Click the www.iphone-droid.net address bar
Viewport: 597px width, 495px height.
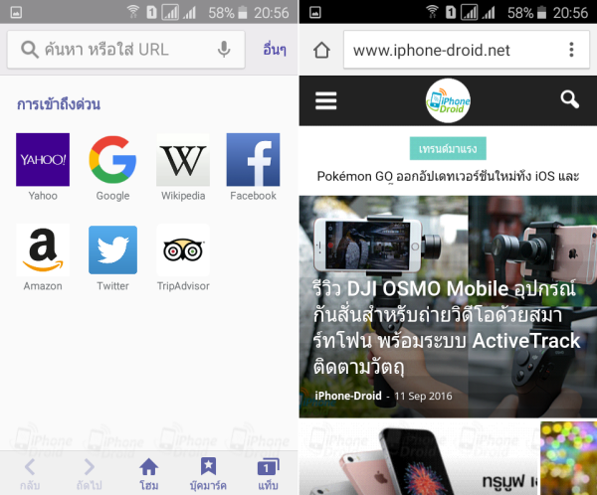click(x=448, y=50)
